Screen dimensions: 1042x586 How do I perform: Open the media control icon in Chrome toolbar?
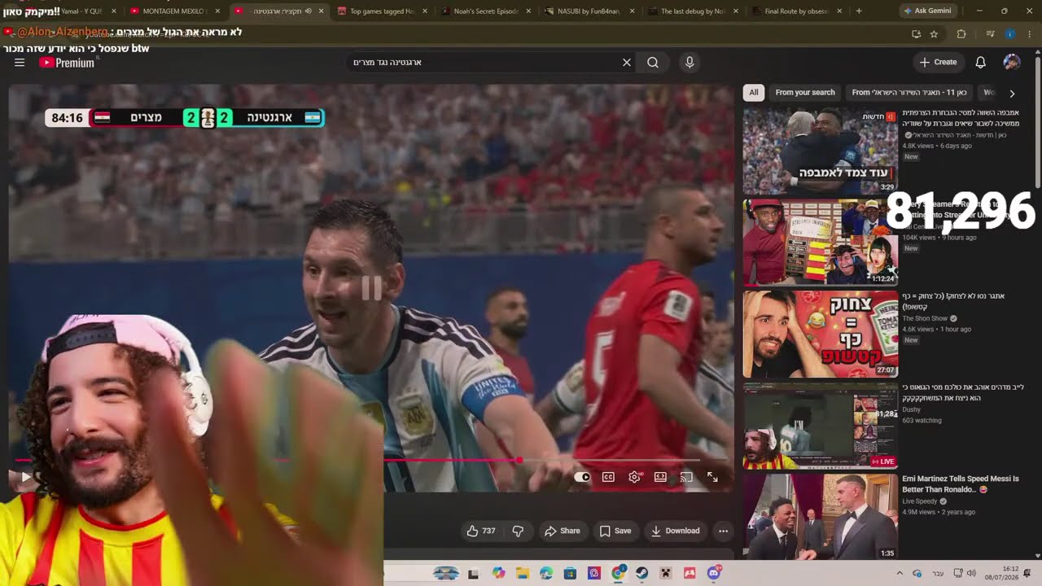(x=991, y=34)
